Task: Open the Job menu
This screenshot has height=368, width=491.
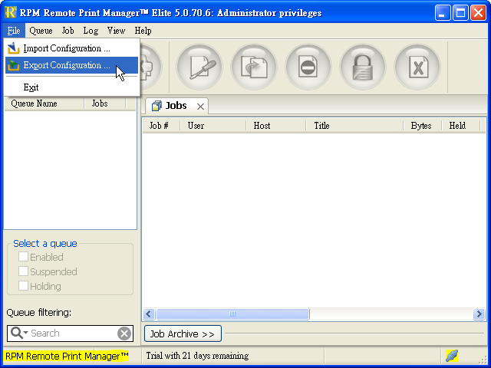Action: pos(68,31)
